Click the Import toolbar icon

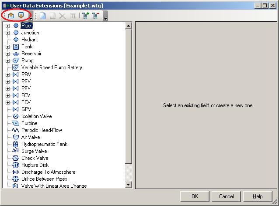(11, 16)
